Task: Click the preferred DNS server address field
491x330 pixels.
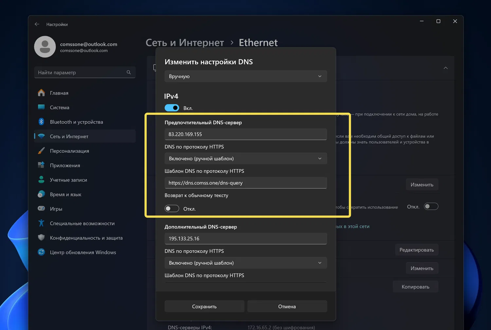Action: [x=245, y=134]
